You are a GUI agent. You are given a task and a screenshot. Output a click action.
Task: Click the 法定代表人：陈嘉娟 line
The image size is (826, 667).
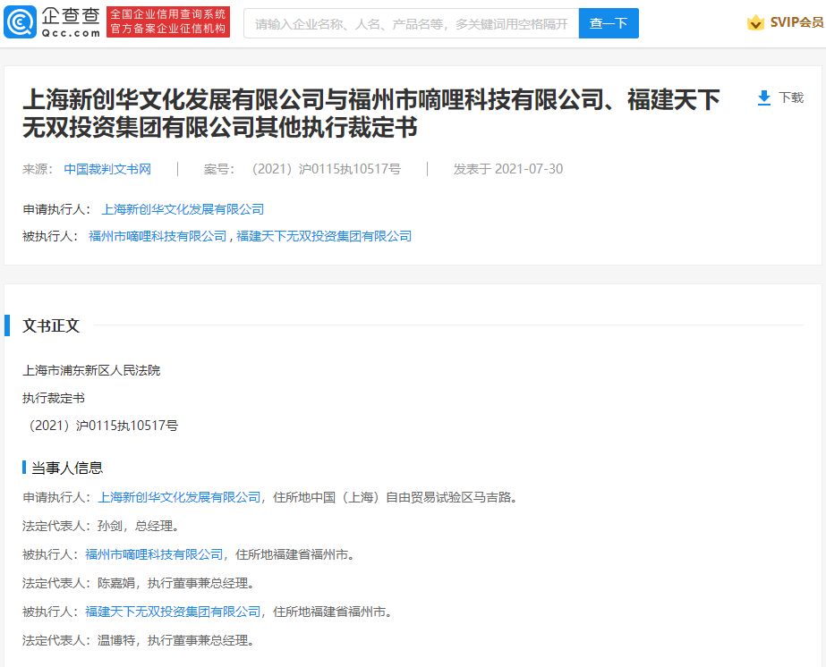pos(141,583)
